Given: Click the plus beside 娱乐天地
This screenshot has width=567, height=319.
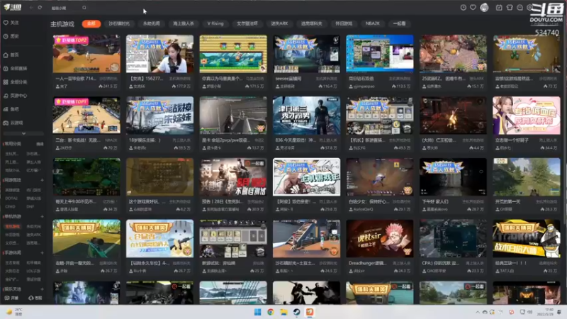Looking at the screenshot, I should point(42,289).
